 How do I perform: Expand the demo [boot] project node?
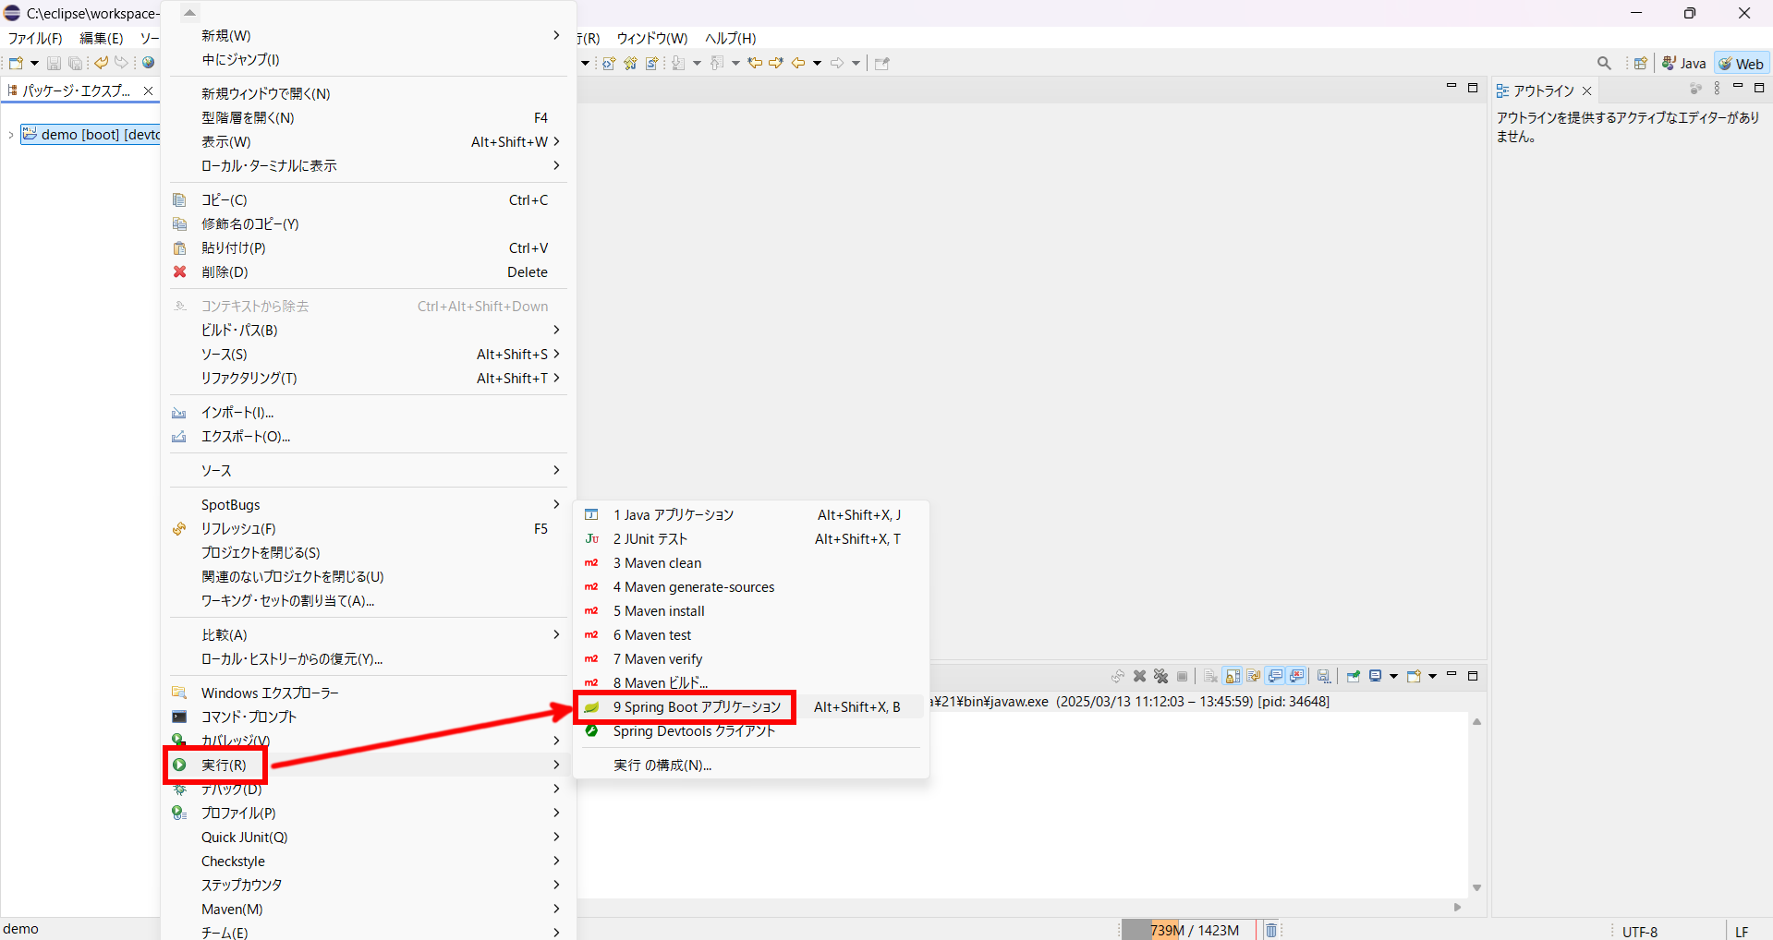point(9,134)
